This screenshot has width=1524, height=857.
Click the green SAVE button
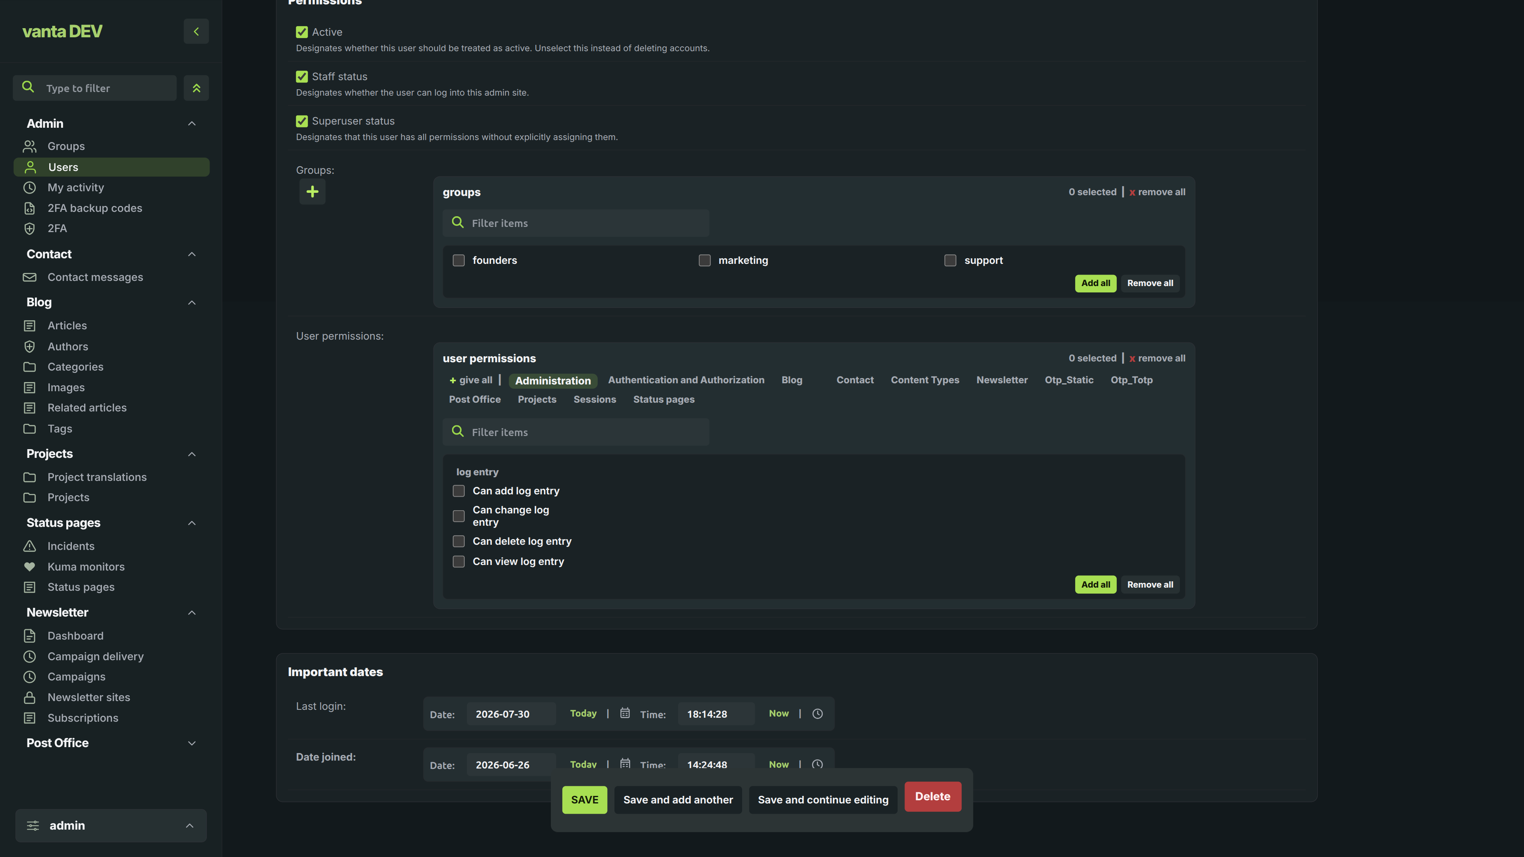pos(584,799)
